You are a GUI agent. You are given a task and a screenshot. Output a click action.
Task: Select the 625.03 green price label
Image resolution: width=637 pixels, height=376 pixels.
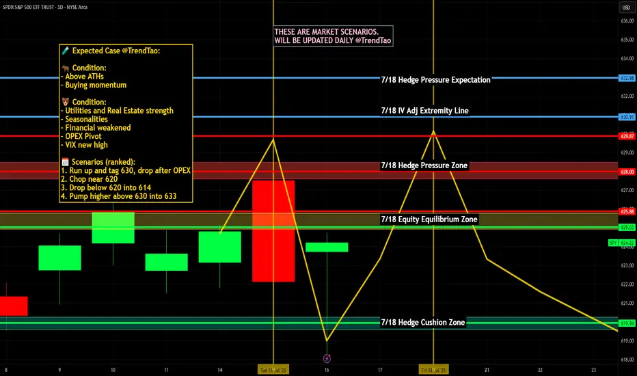[x=627, y=227]
